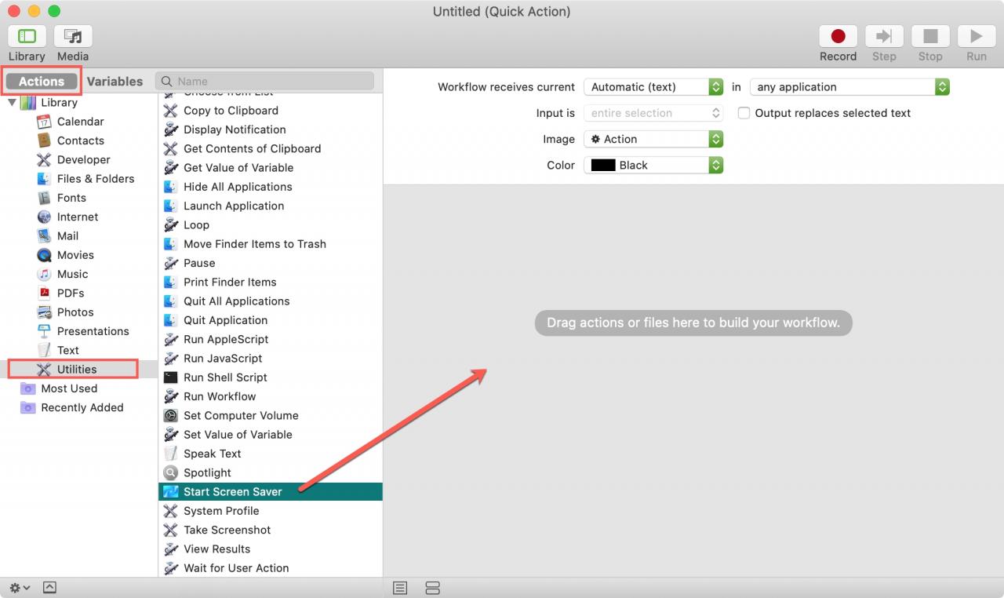
Task: Open the Recently Added smart folder
Action: [82, 407]
